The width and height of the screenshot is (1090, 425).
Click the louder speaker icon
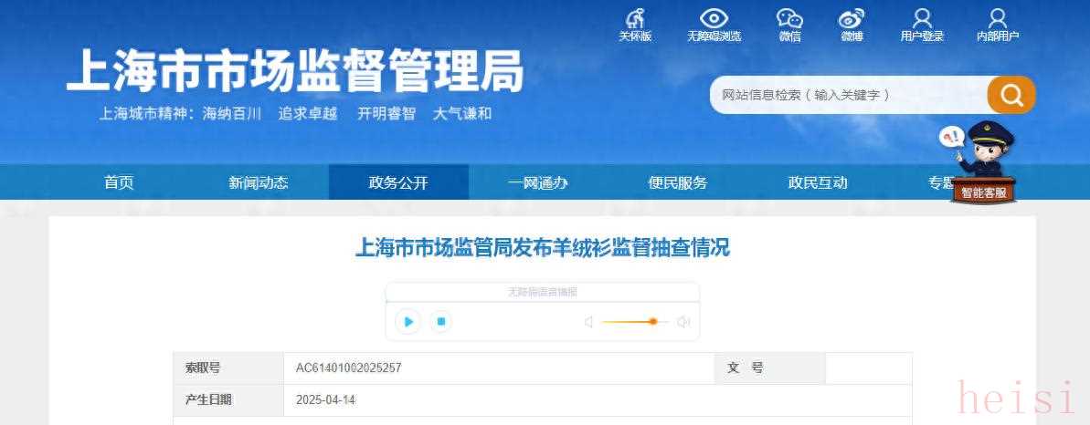click(683, 322)
